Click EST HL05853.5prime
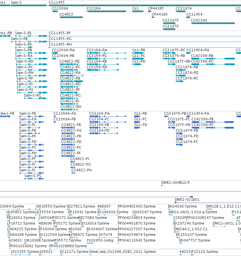 pyautogui.click(x=20, y=212)
